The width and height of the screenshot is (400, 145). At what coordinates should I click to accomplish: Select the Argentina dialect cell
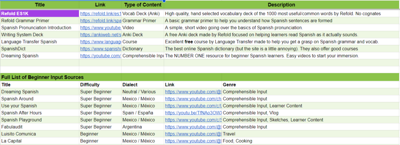tap(143, 127)
